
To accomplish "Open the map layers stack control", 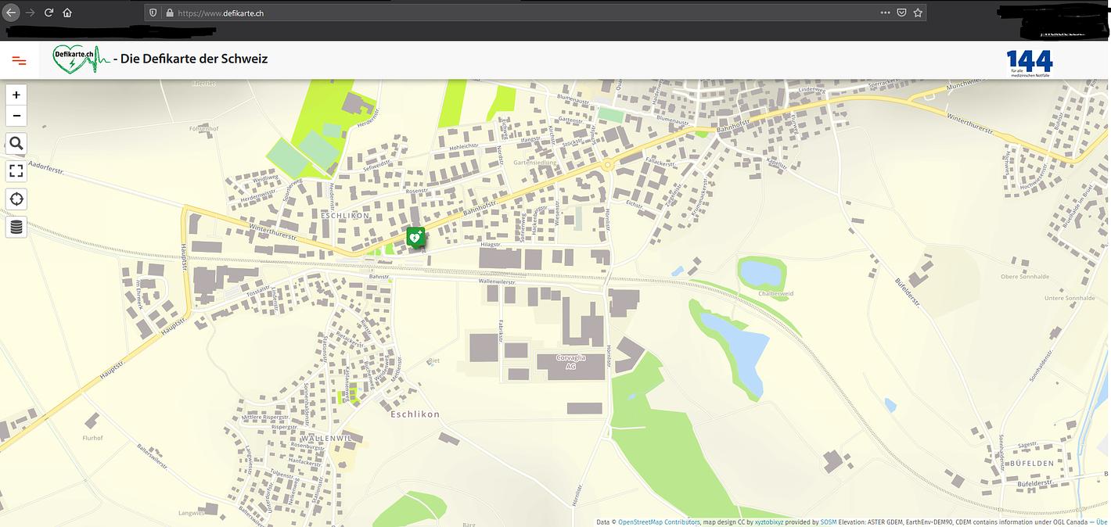I will tap(16, 228).
